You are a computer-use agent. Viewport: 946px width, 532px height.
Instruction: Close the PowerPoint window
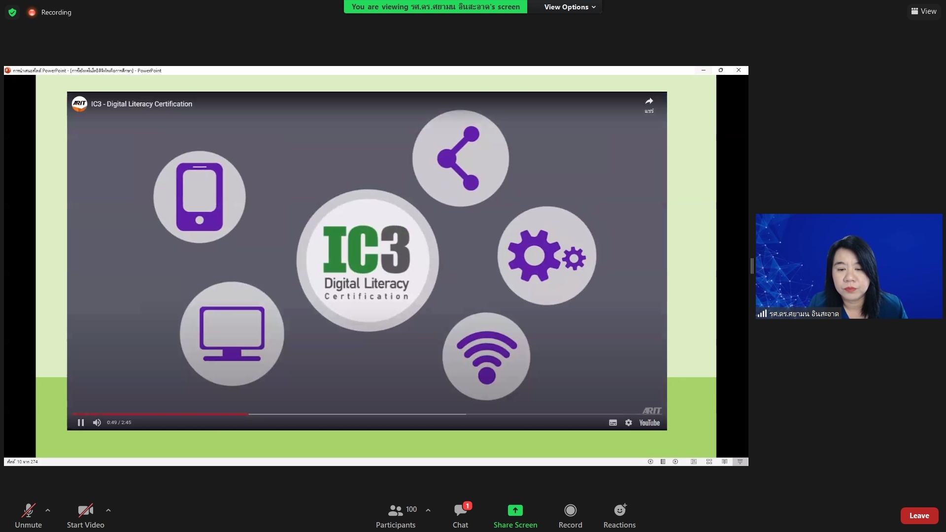[x=739, y=70]
